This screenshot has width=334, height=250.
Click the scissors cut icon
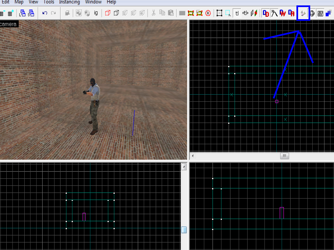pyautogui.click(x=153, y=13)
